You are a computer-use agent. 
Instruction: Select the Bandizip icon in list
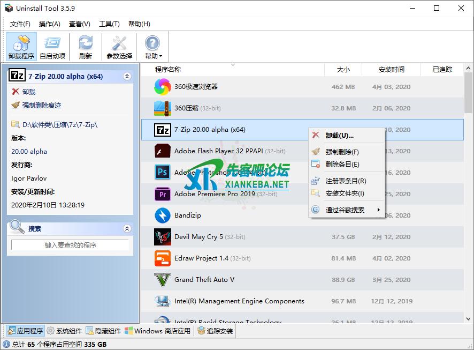click(162, 215)
